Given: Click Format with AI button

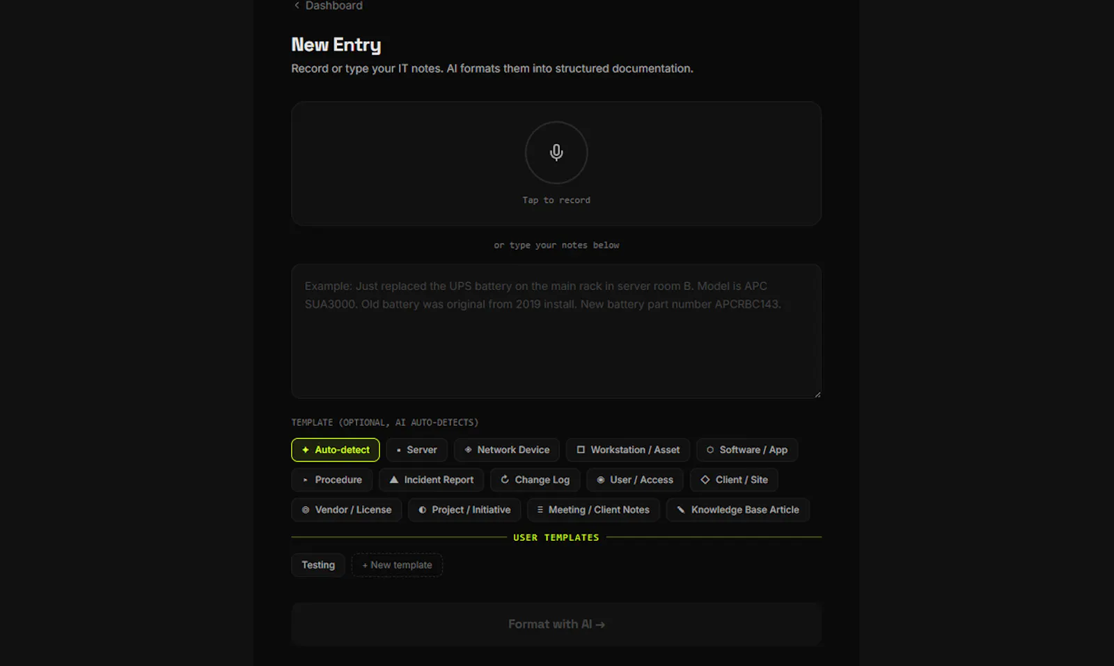Looking at the screenshot, I should (556, 624).
